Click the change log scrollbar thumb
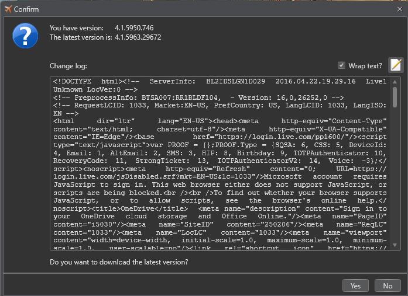This screenshot has width=408, height=296. point(395,97)
